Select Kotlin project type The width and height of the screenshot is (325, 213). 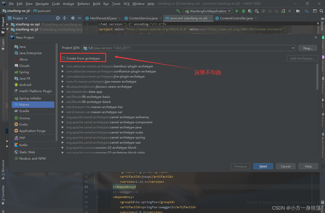(x=33, y=145)
